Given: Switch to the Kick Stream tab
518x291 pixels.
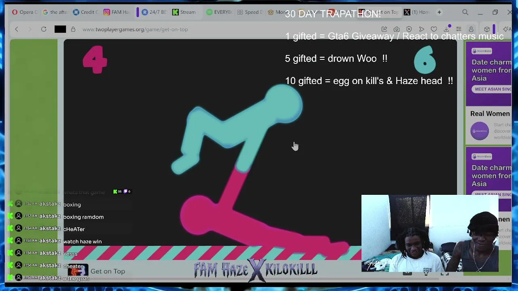Looking at the screenshot, I should point(184,12).
